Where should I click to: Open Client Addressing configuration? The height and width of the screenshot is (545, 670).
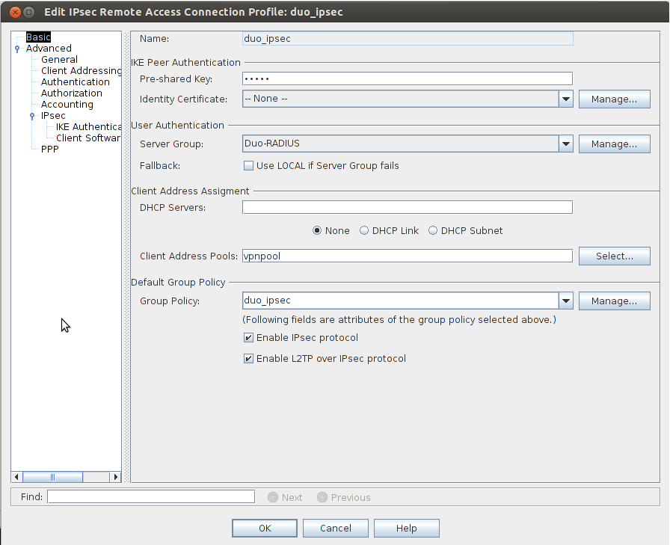coord(80,70)
